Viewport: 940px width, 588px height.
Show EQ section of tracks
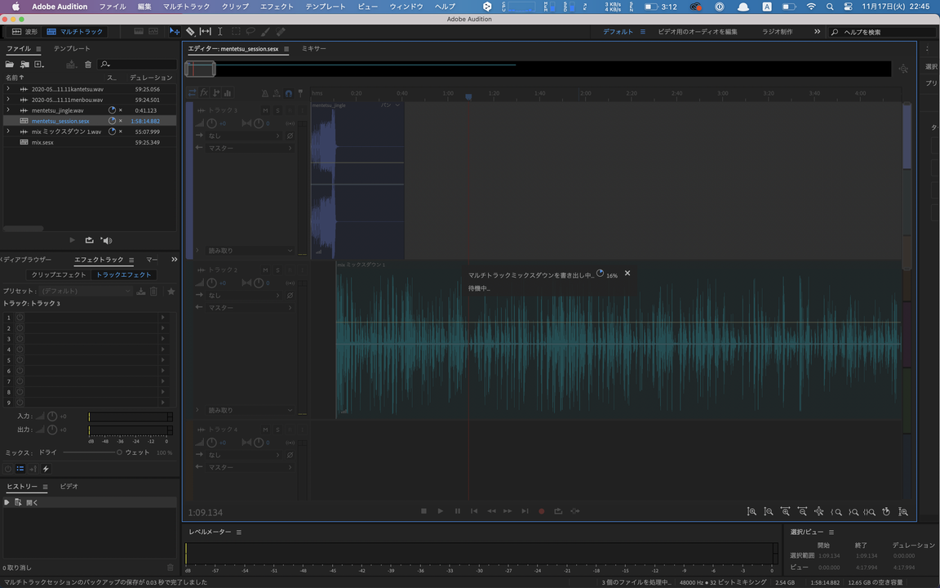coord(228,93)
